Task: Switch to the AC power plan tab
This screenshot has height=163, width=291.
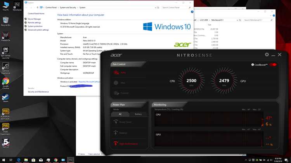Action: [x=120, y=114]
